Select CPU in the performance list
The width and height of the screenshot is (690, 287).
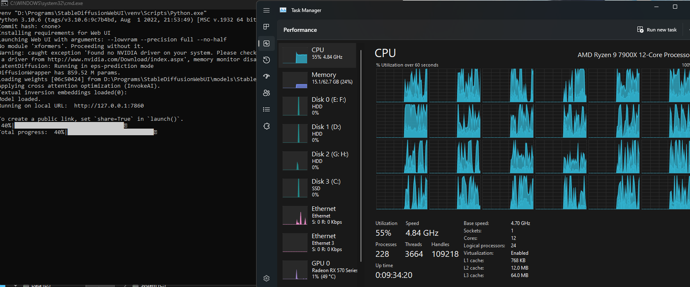point(317,55)
